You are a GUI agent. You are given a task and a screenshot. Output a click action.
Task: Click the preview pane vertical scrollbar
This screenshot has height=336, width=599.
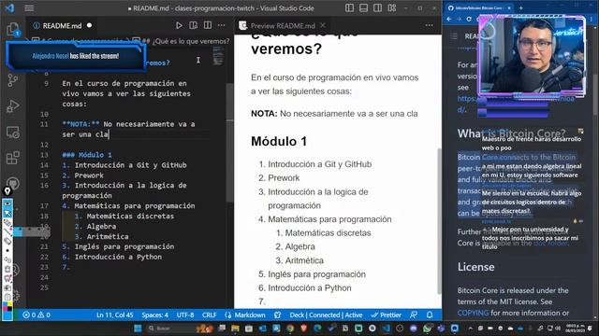coord(439,221)
